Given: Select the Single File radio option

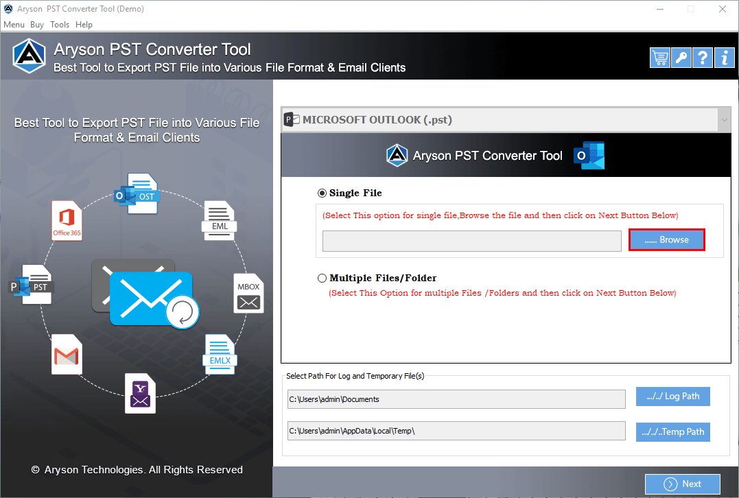Looking at the screenshot, I should point(322,193).
